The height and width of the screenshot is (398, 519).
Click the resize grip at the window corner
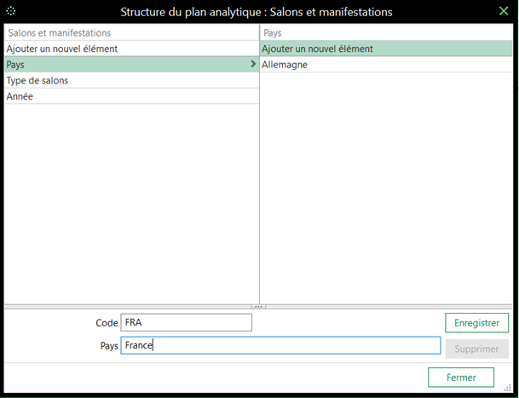[507, 387]
